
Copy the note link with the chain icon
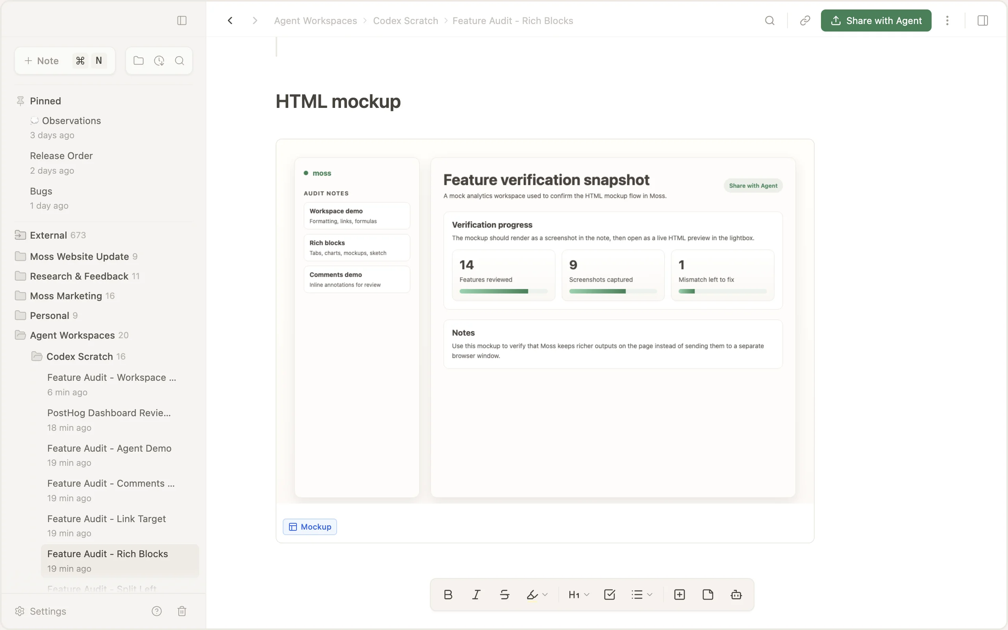[804, 20]
